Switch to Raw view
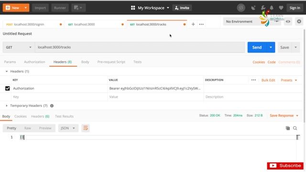Image resolution: width=306 pixels, height=172 pixels. tap(28, 128)
